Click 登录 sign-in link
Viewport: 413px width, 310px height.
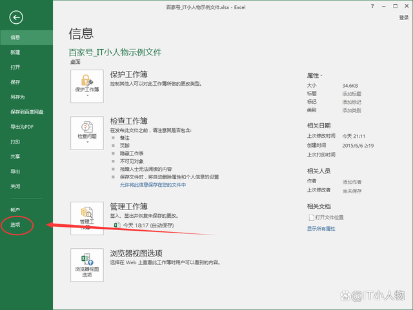pos(404,17)
